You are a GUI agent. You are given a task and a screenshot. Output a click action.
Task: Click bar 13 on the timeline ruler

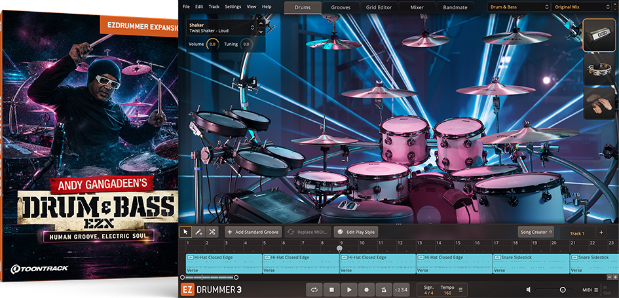point(419,243)
